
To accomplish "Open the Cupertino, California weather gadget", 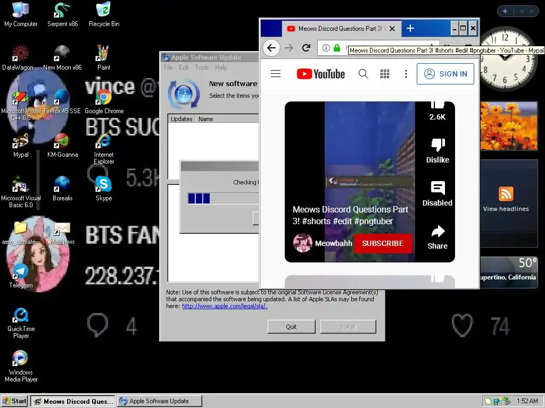I will tap(509, 273).
